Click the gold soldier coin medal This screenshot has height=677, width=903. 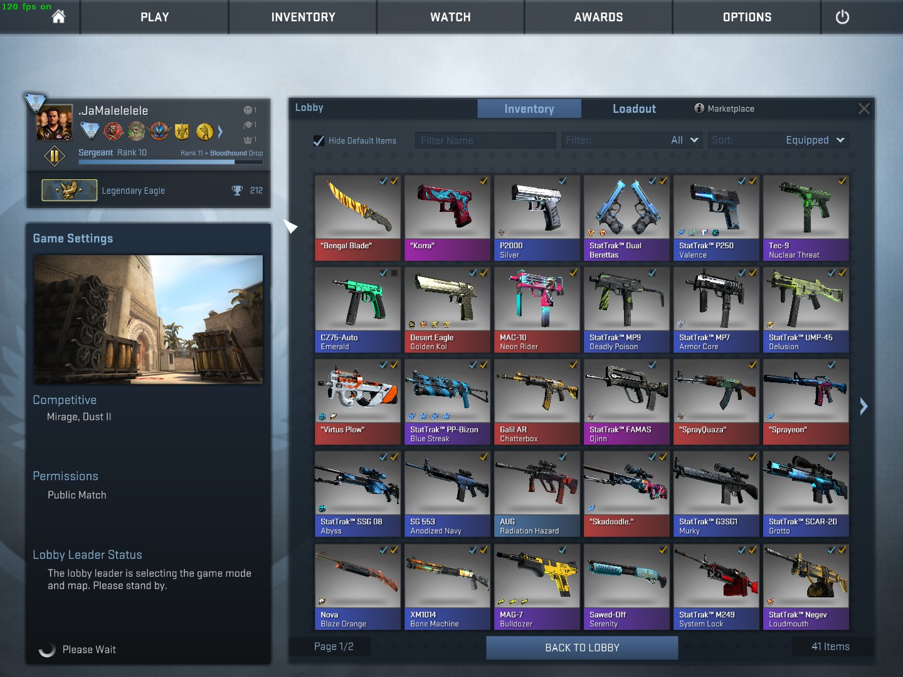point(204,132)
